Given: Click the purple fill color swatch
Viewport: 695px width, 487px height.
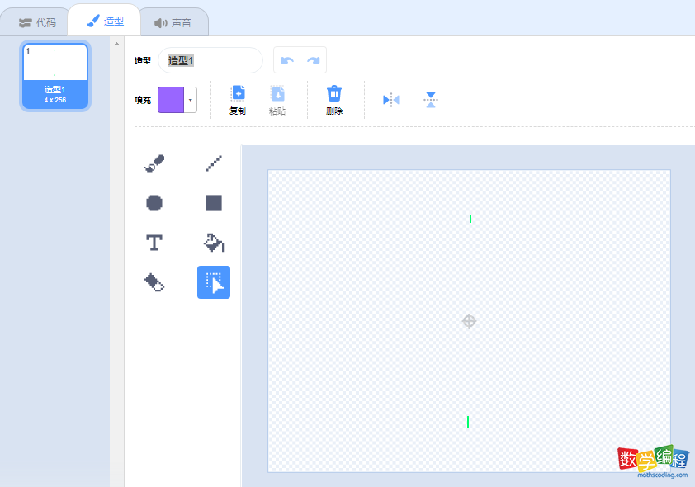Looking at the screenshot, I should (x=171, y=100).
